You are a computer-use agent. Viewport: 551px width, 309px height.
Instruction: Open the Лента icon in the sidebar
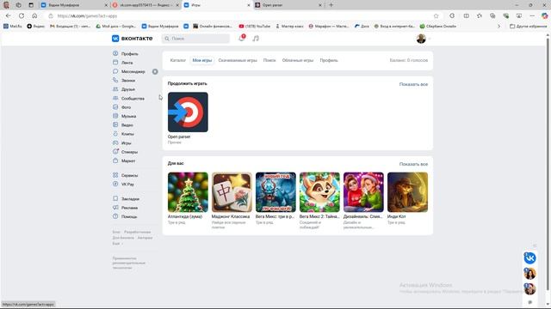115,63
